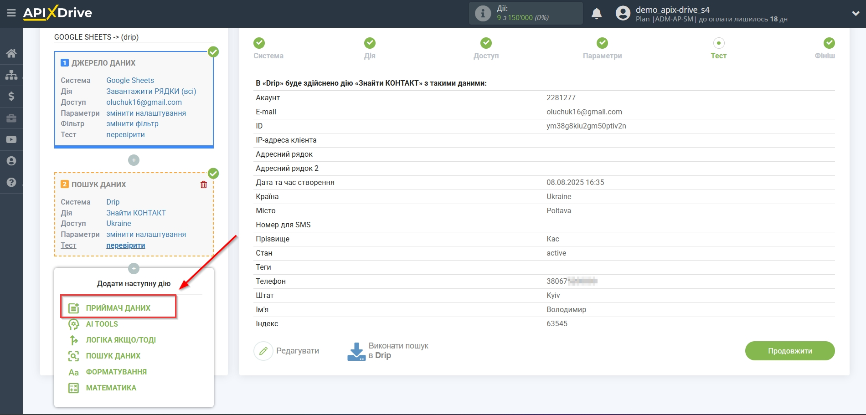Click the ApiX-Drive logo
The height and width of the screenshot is (415, 866).
pyautogui.click(x=57, y=13)
